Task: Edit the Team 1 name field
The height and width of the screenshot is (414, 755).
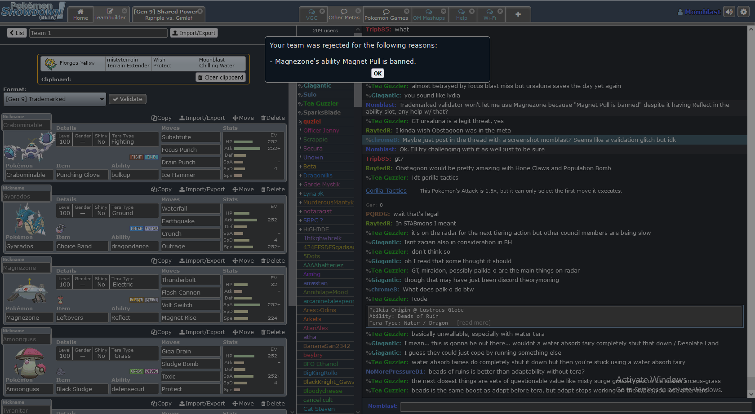Action: point(98,33)
